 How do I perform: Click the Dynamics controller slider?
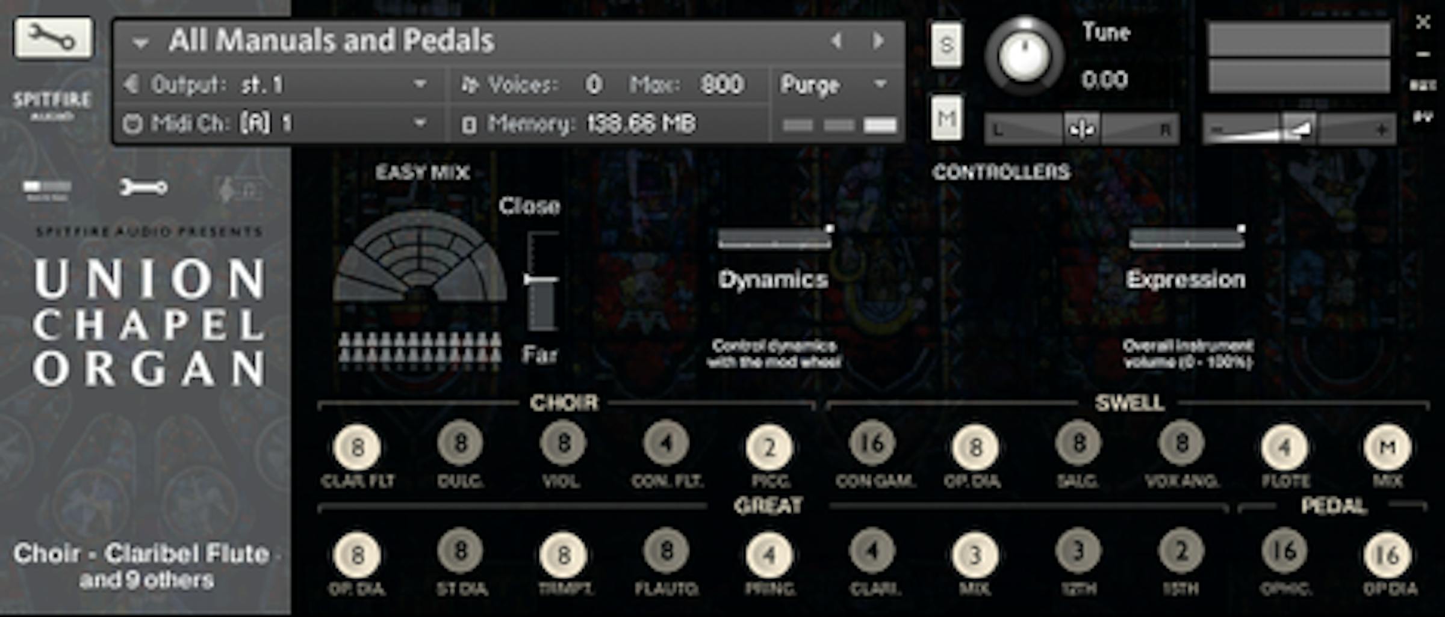click(x=775, y=238)
